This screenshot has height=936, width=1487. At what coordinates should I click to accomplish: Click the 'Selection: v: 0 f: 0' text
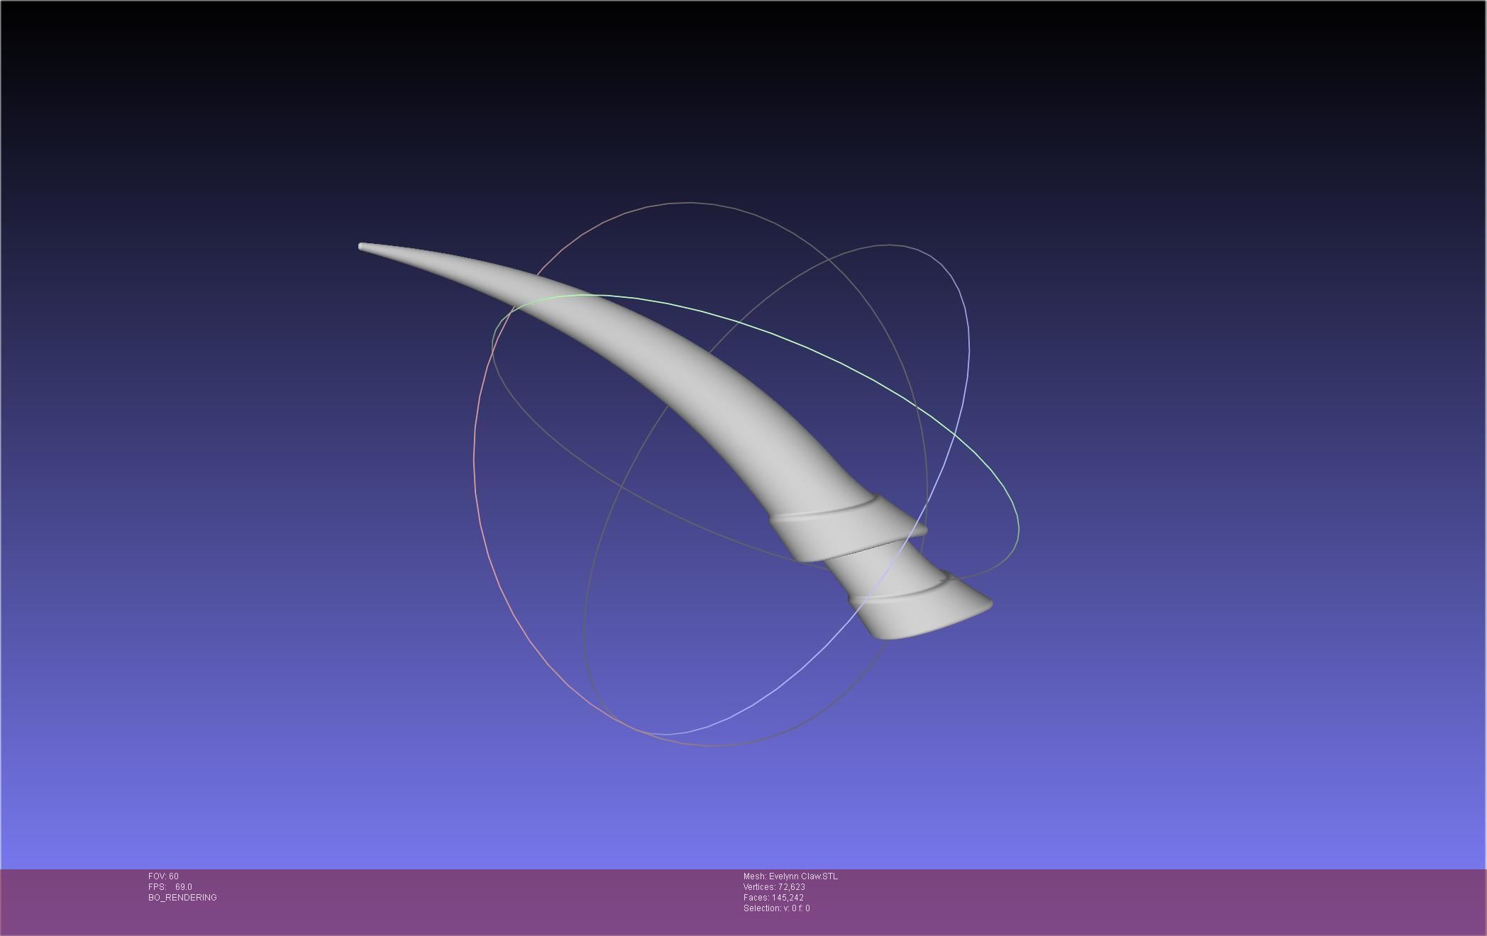click(776, 908)
